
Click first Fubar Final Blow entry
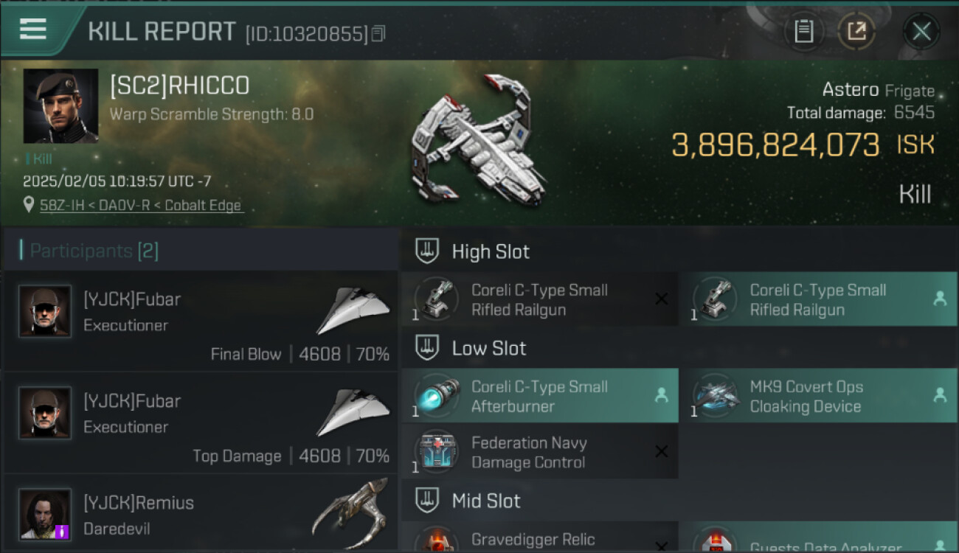(x=200, y=321)
